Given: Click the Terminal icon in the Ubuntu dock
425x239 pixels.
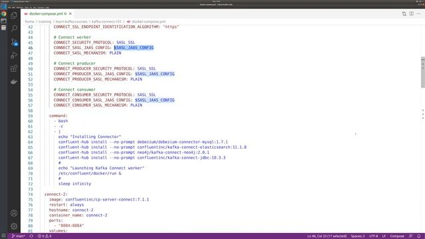Looking at the screenshot, I should coord(3,21).
